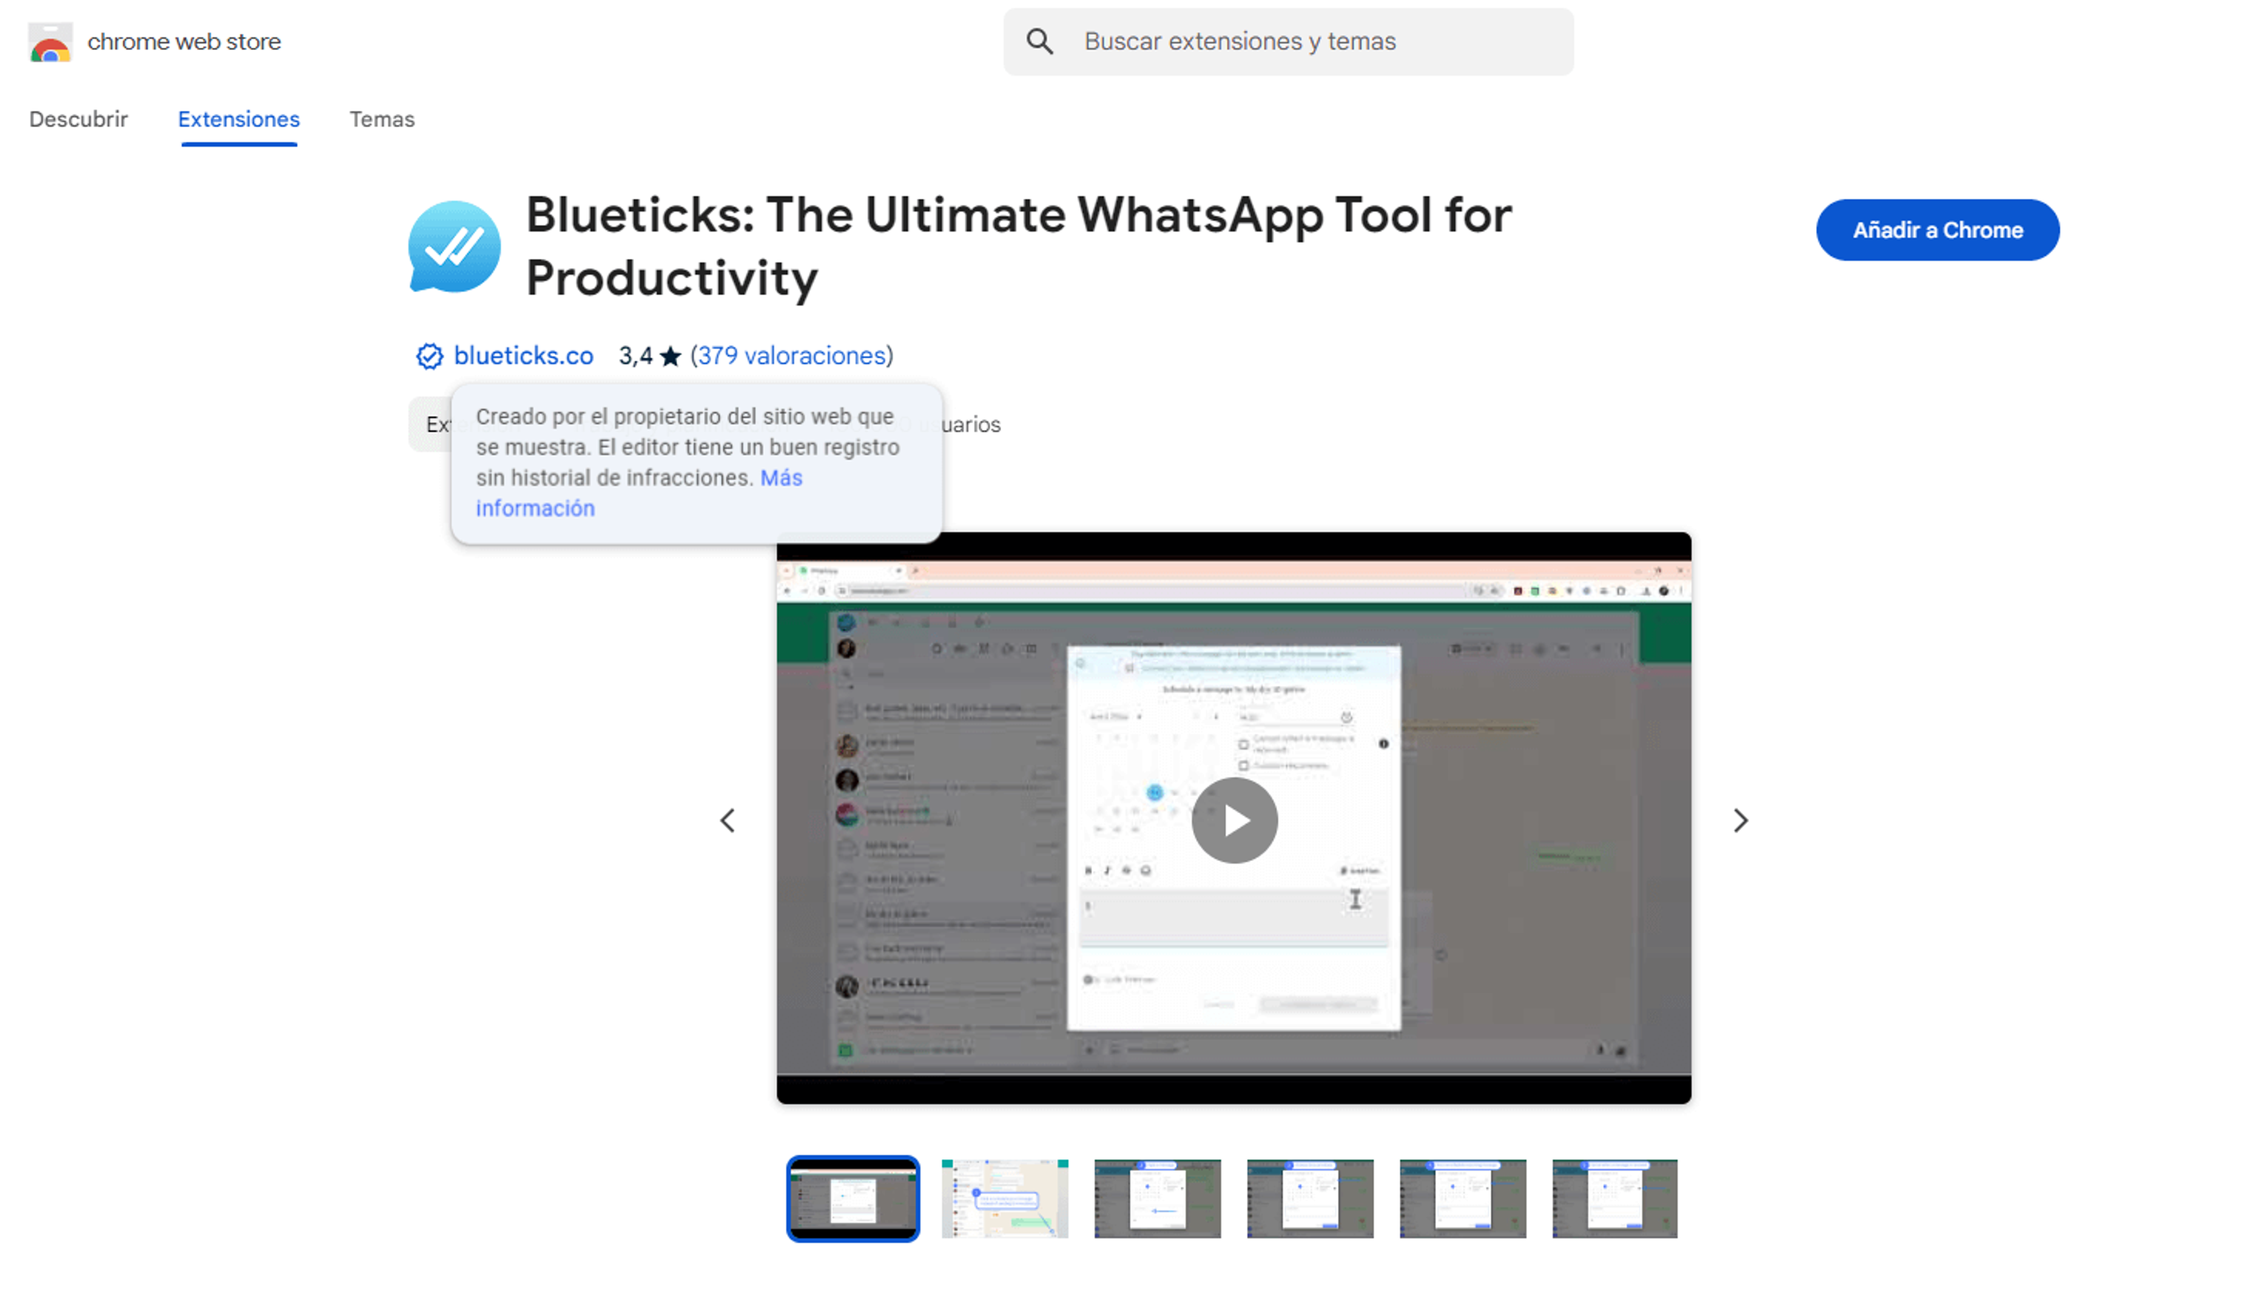Viewport: 2259px width, 1312px height.
Task: Click the 'Más información' tooltip link
Action: click(639, 493)
